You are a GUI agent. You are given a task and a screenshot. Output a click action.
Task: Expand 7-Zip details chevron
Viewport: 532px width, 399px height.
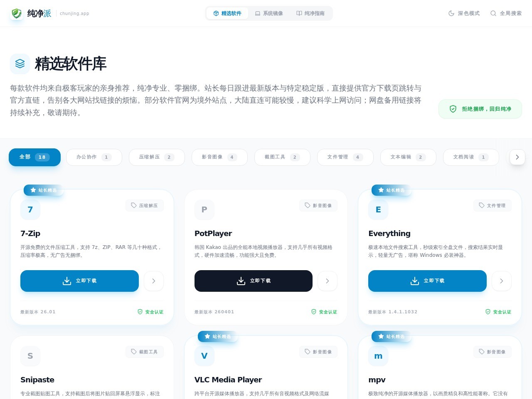point(154,281)
